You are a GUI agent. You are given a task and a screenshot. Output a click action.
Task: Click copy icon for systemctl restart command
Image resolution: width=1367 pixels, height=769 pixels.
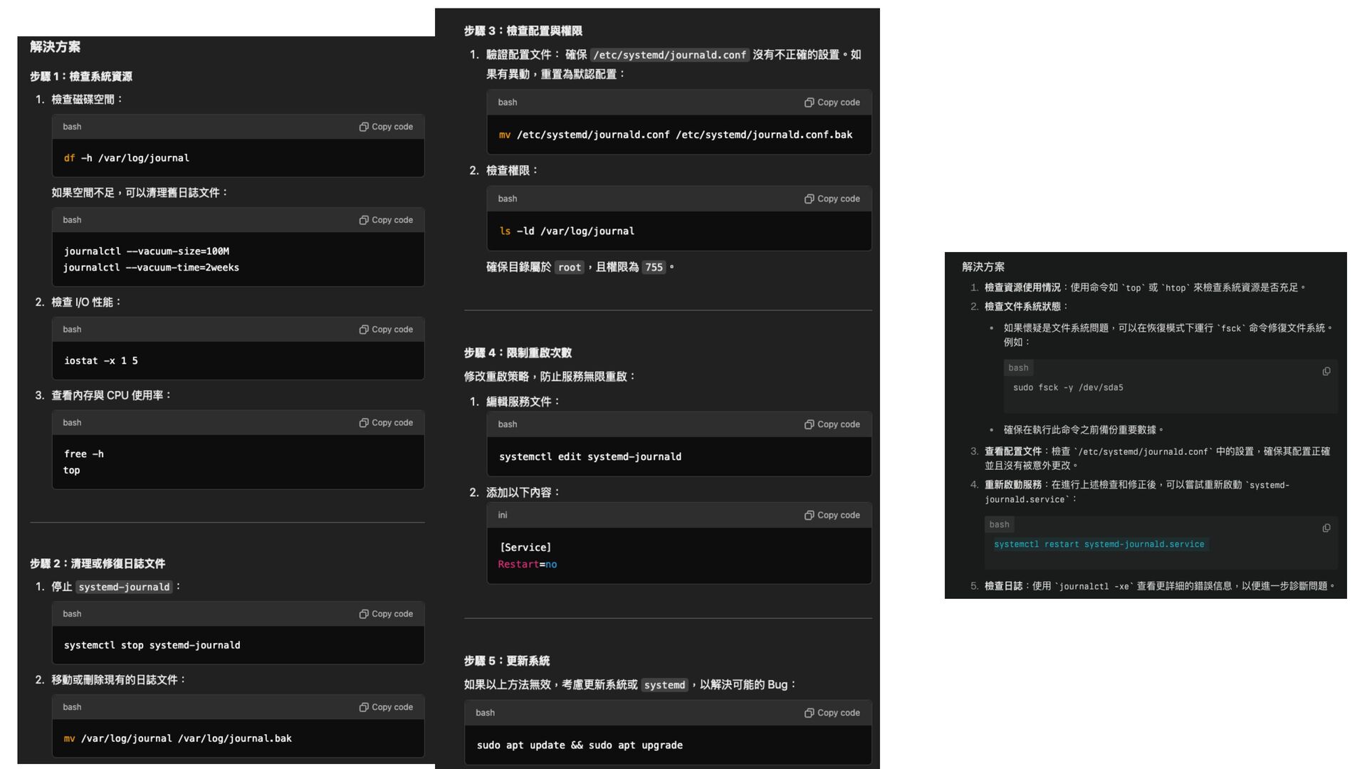[1326, 528]
